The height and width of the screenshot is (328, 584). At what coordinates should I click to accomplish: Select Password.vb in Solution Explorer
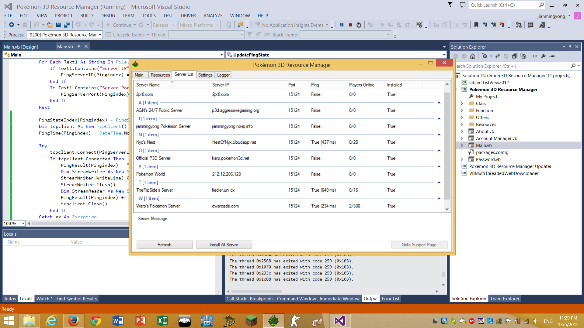point(488,159)
